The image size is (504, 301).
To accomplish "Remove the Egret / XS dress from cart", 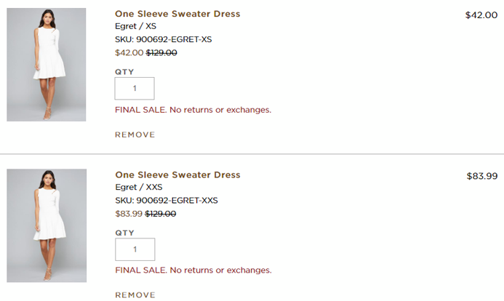I will pos(135,135).
